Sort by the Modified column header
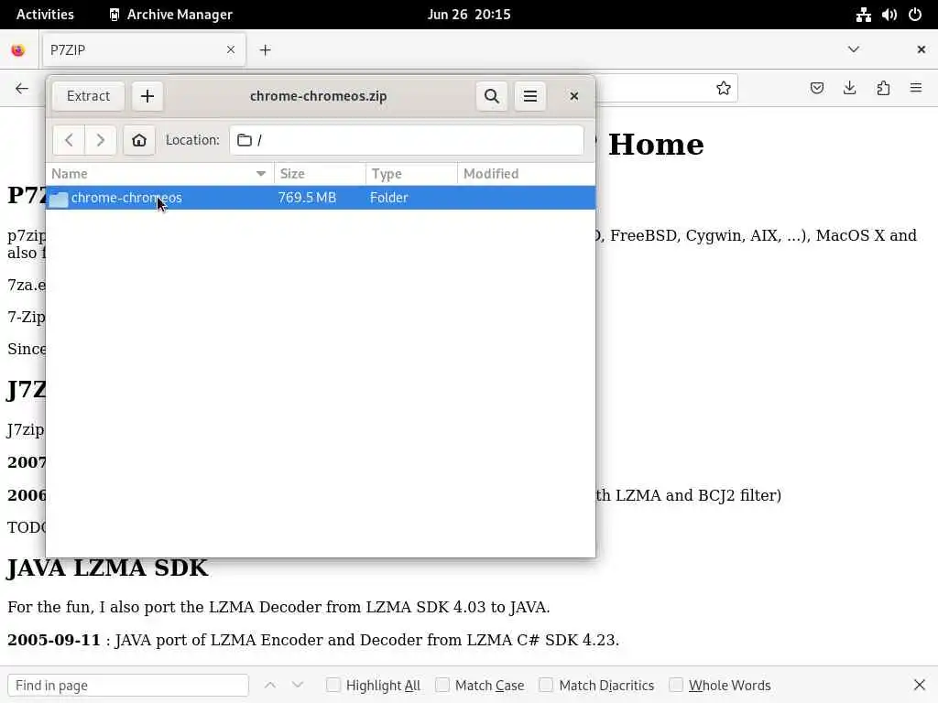938x703 pixels. 527,174
